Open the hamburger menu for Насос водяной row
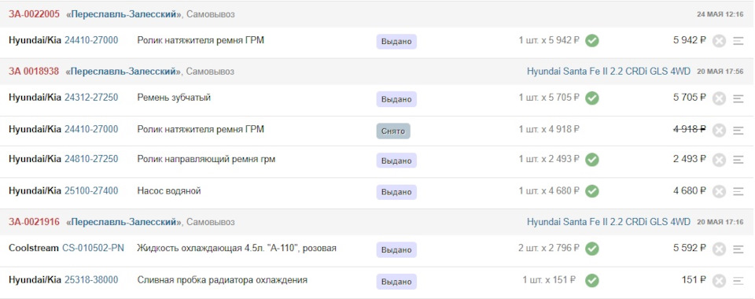Screen dimensions: 755x299 pos(738,192)
